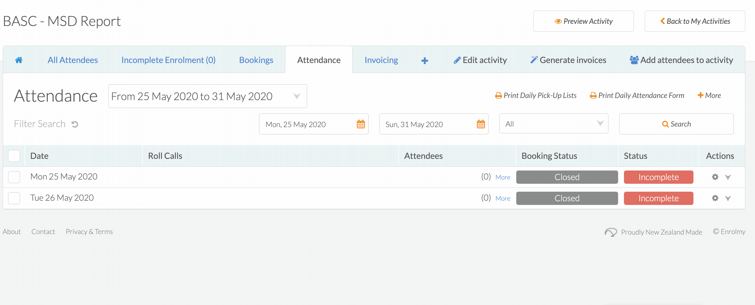The width and height of the screenshot is (755, 305).
Task: Click Add attendees to activity
Action: [x=681, y=60]
